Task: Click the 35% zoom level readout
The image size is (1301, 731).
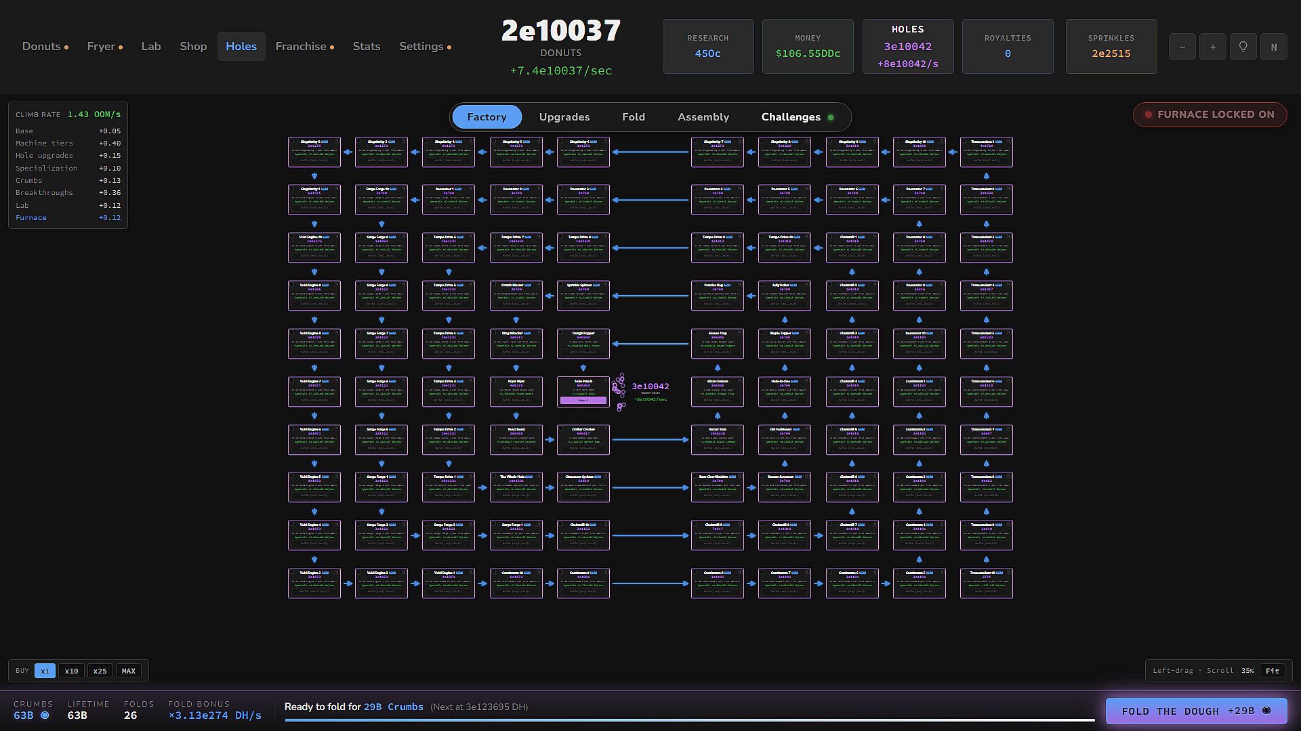Action: [x=1247, y=671]
